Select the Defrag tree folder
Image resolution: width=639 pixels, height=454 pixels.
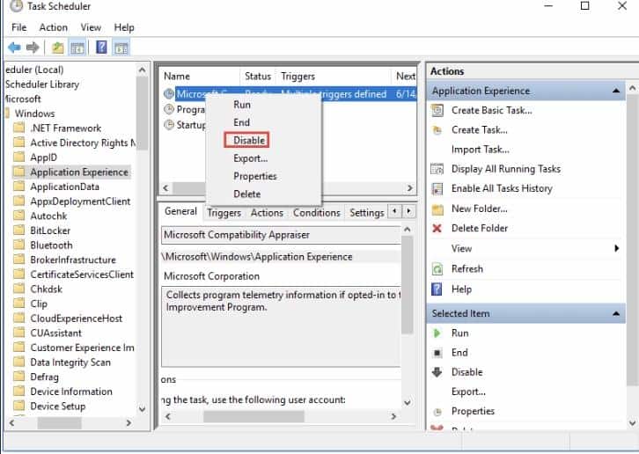pos(44,377)
